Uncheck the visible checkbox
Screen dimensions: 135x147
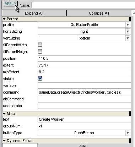40,79
